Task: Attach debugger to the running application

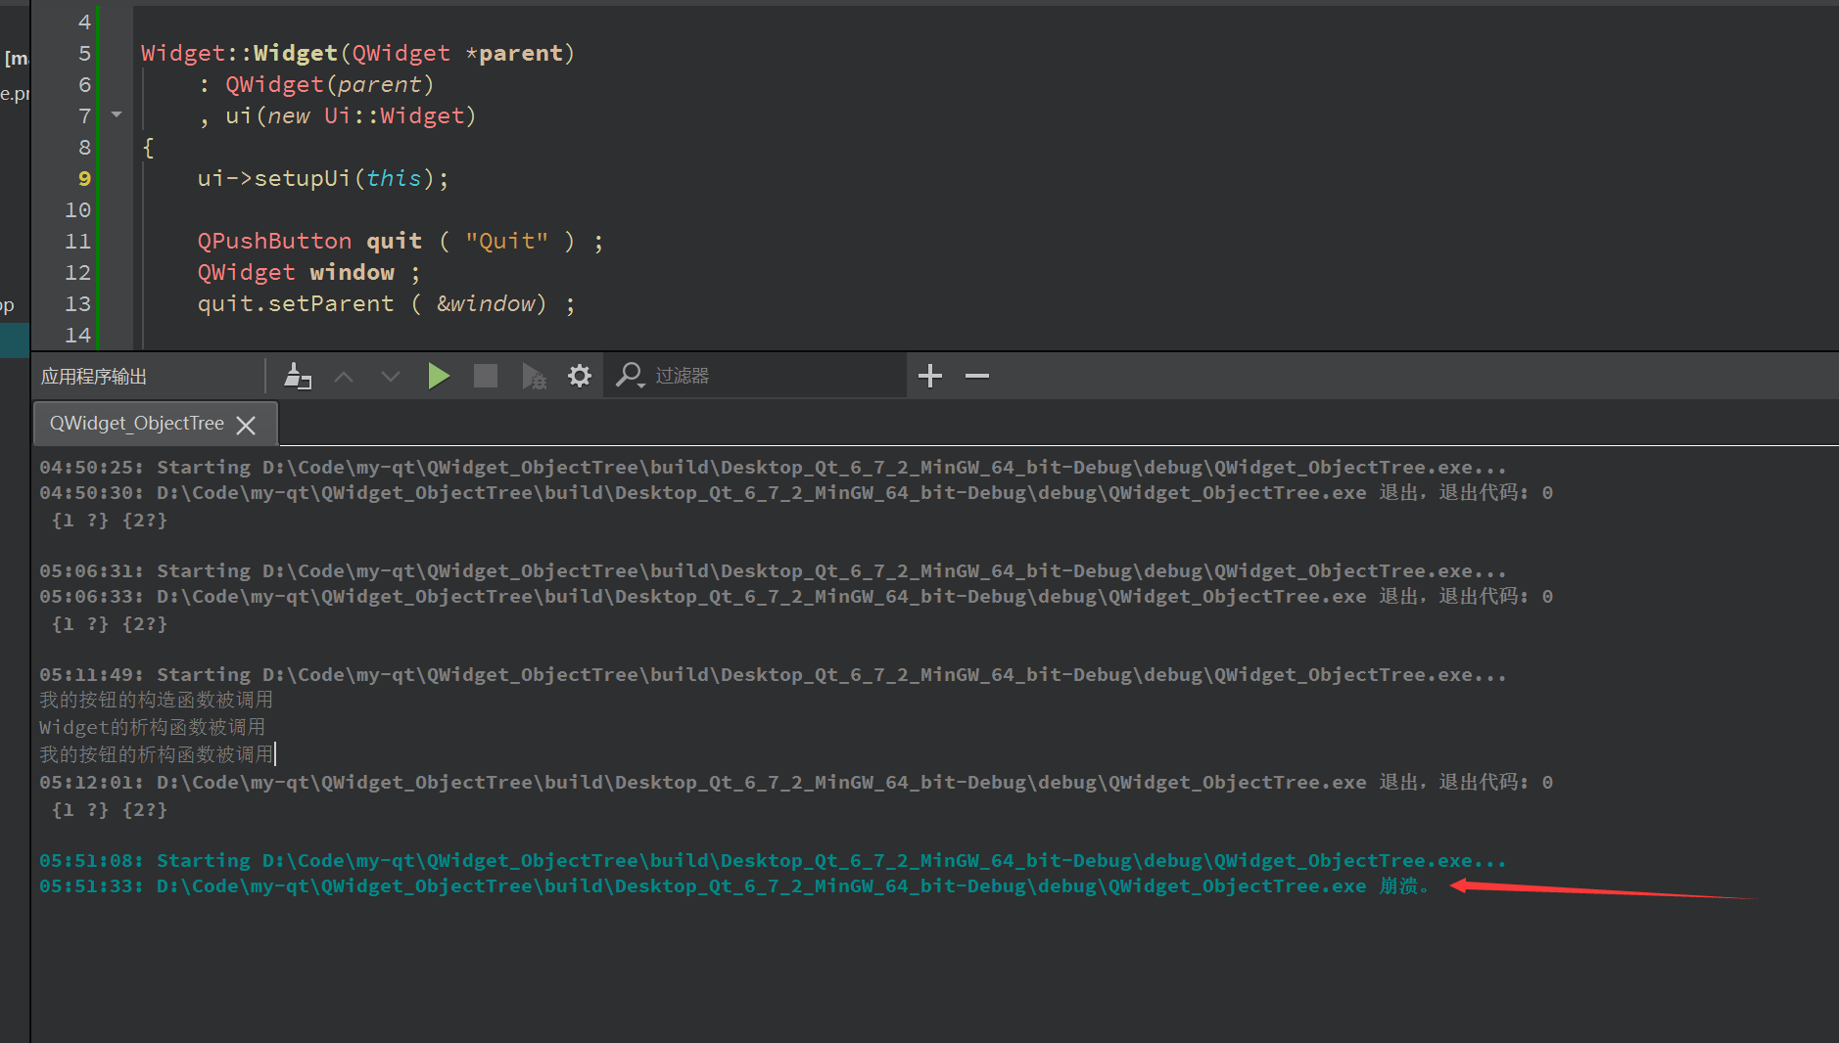Action: pos(533,376)
